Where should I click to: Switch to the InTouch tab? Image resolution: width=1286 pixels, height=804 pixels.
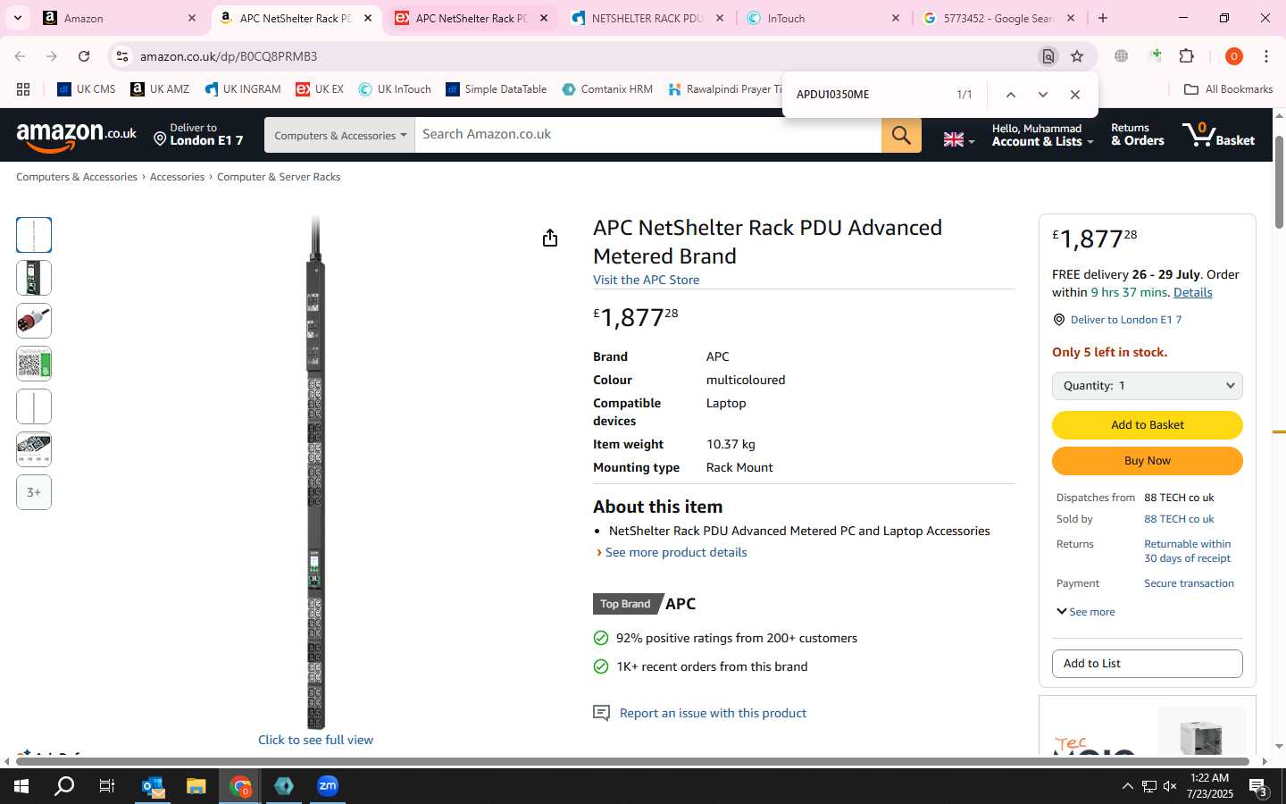click(824, 18)
